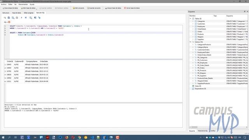This screenshot has height=140, width=249.
Task: Click Anexar base de datos button
Action: (113, 8)
